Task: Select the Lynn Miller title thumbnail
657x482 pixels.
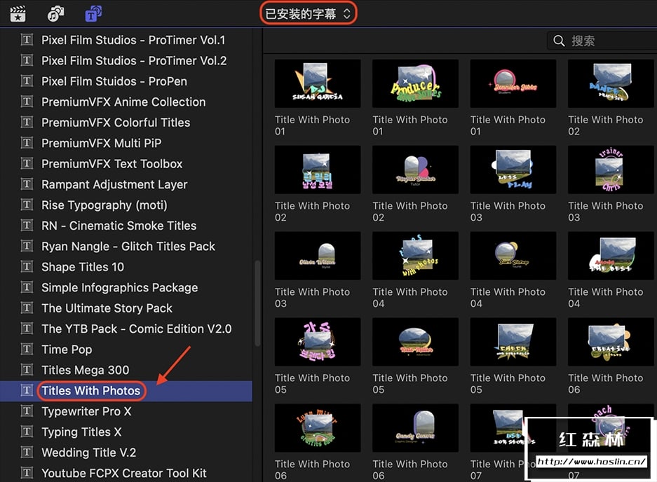Action: [x=318, y=427]
